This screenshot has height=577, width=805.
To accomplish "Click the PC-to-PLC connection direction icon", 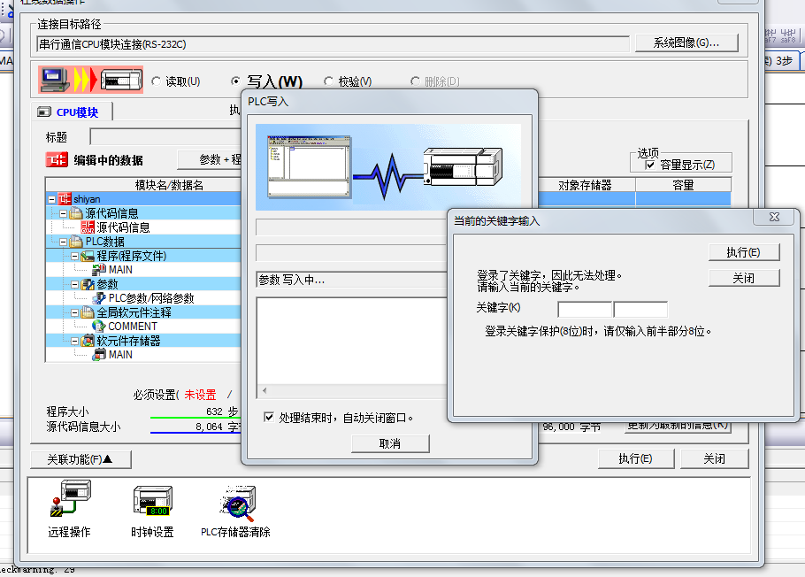I will tap(91, 81).
